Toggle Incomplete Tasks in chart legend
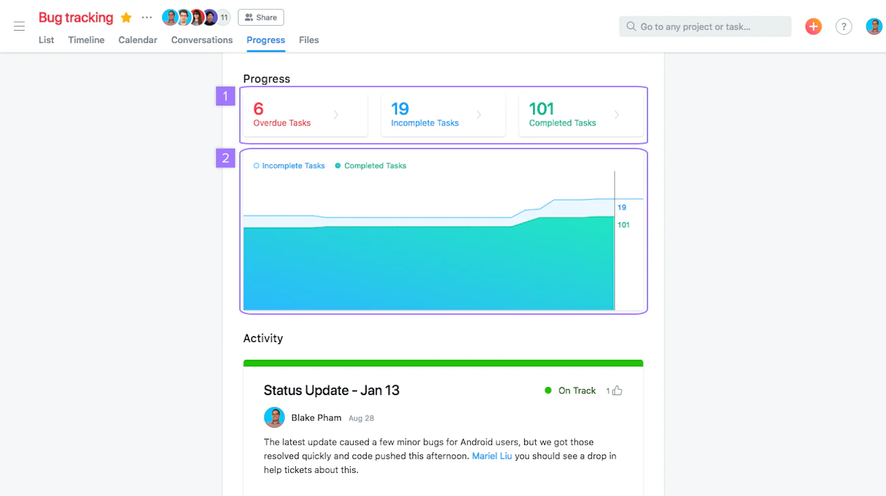886x496 pixels. click(x=289, y=166)
